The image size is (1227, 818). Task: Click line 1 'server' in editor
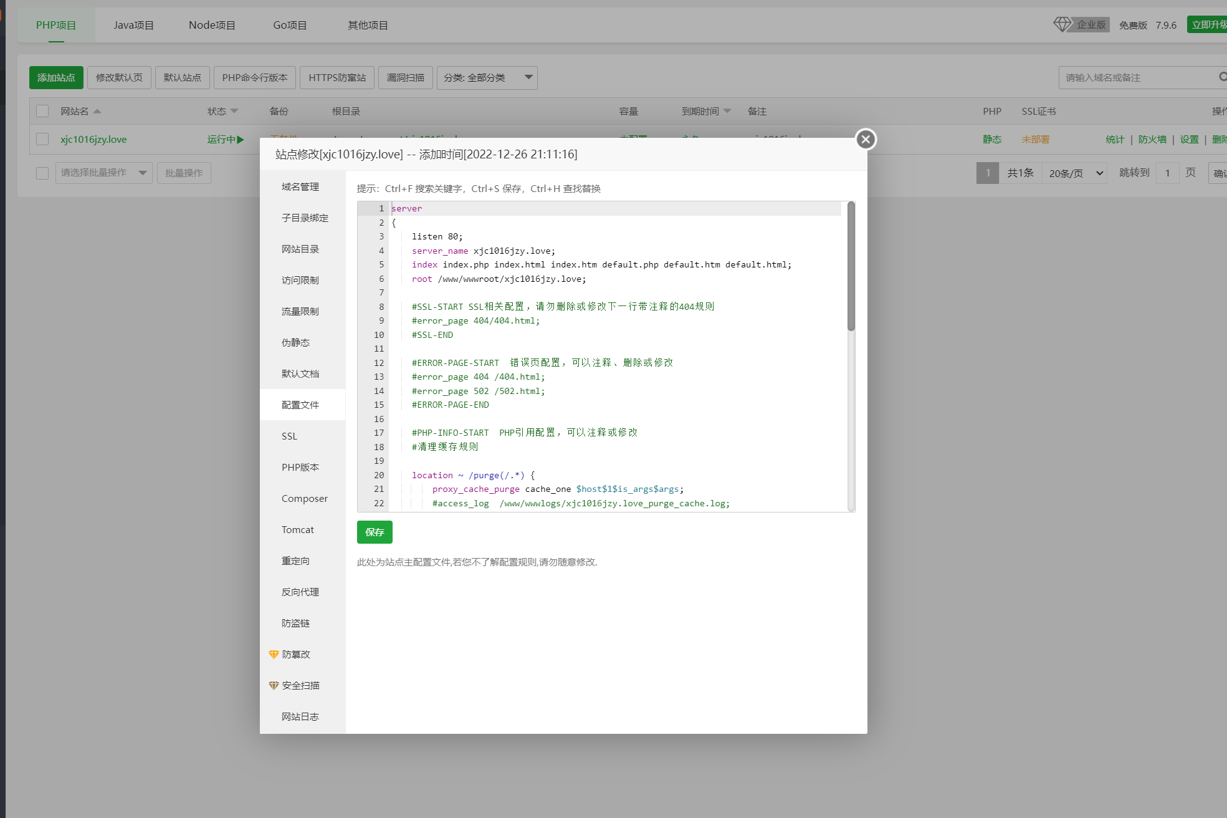407,208
